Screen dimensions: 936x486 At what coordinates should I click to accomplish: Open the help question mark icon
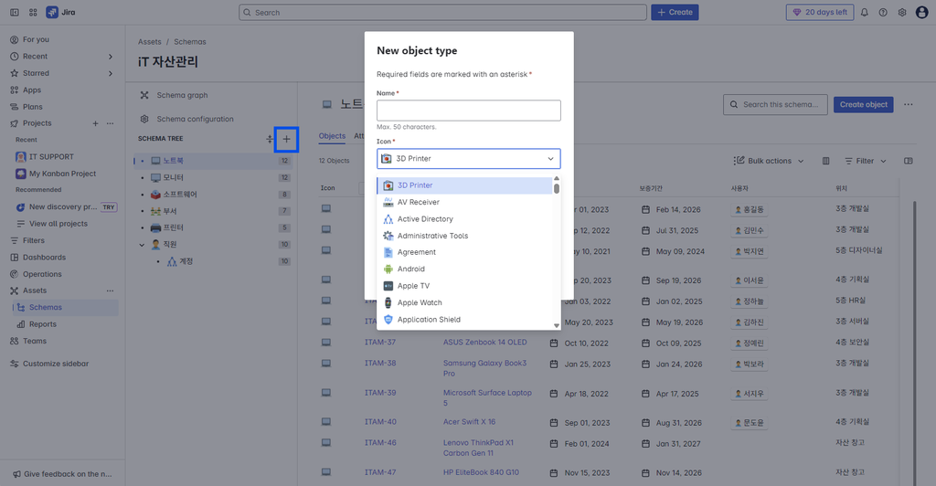point(883,12)
